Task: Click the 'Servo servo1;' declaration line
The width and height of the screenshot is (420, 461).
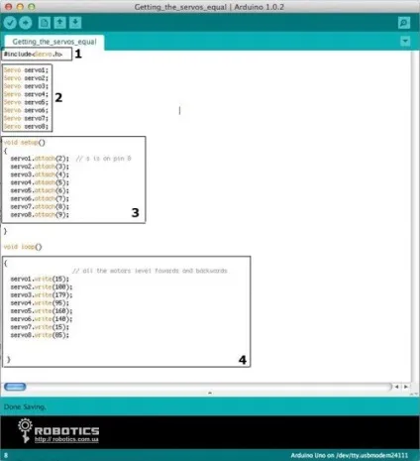Action: point(26,70)
